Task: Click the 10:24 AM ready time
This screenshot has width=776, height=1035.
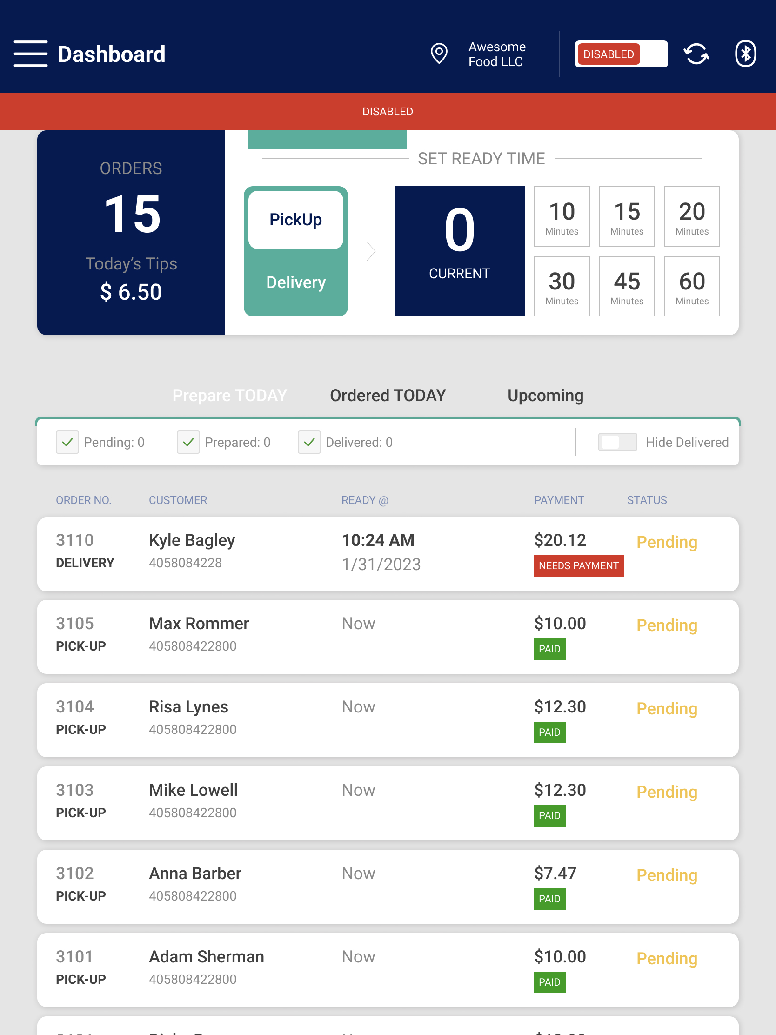Action: 378,540
